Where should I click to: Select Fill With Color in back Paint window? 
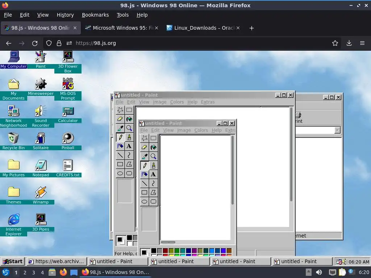tap(129, 119)
